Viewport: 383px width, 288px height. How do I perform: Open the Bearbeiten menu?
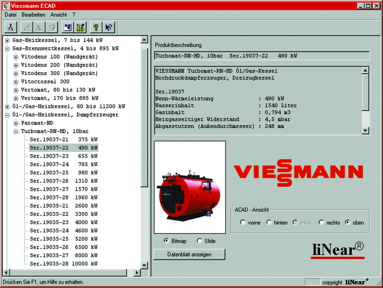(x=33, y=15)
